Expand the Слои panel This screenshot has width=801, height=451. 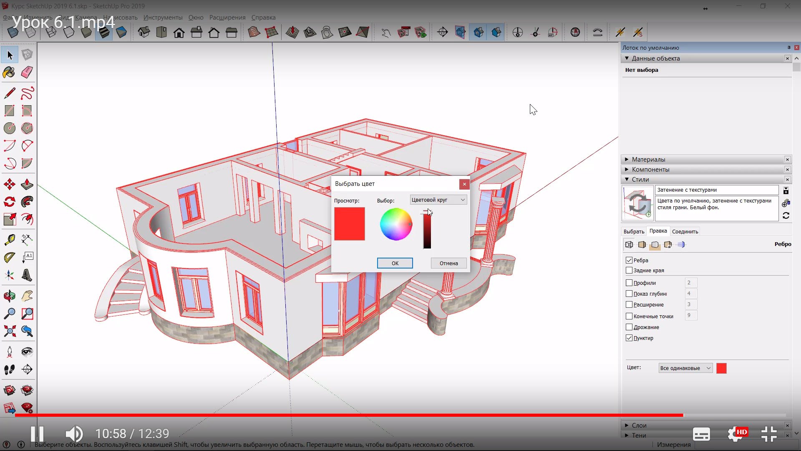coord(627,425)
